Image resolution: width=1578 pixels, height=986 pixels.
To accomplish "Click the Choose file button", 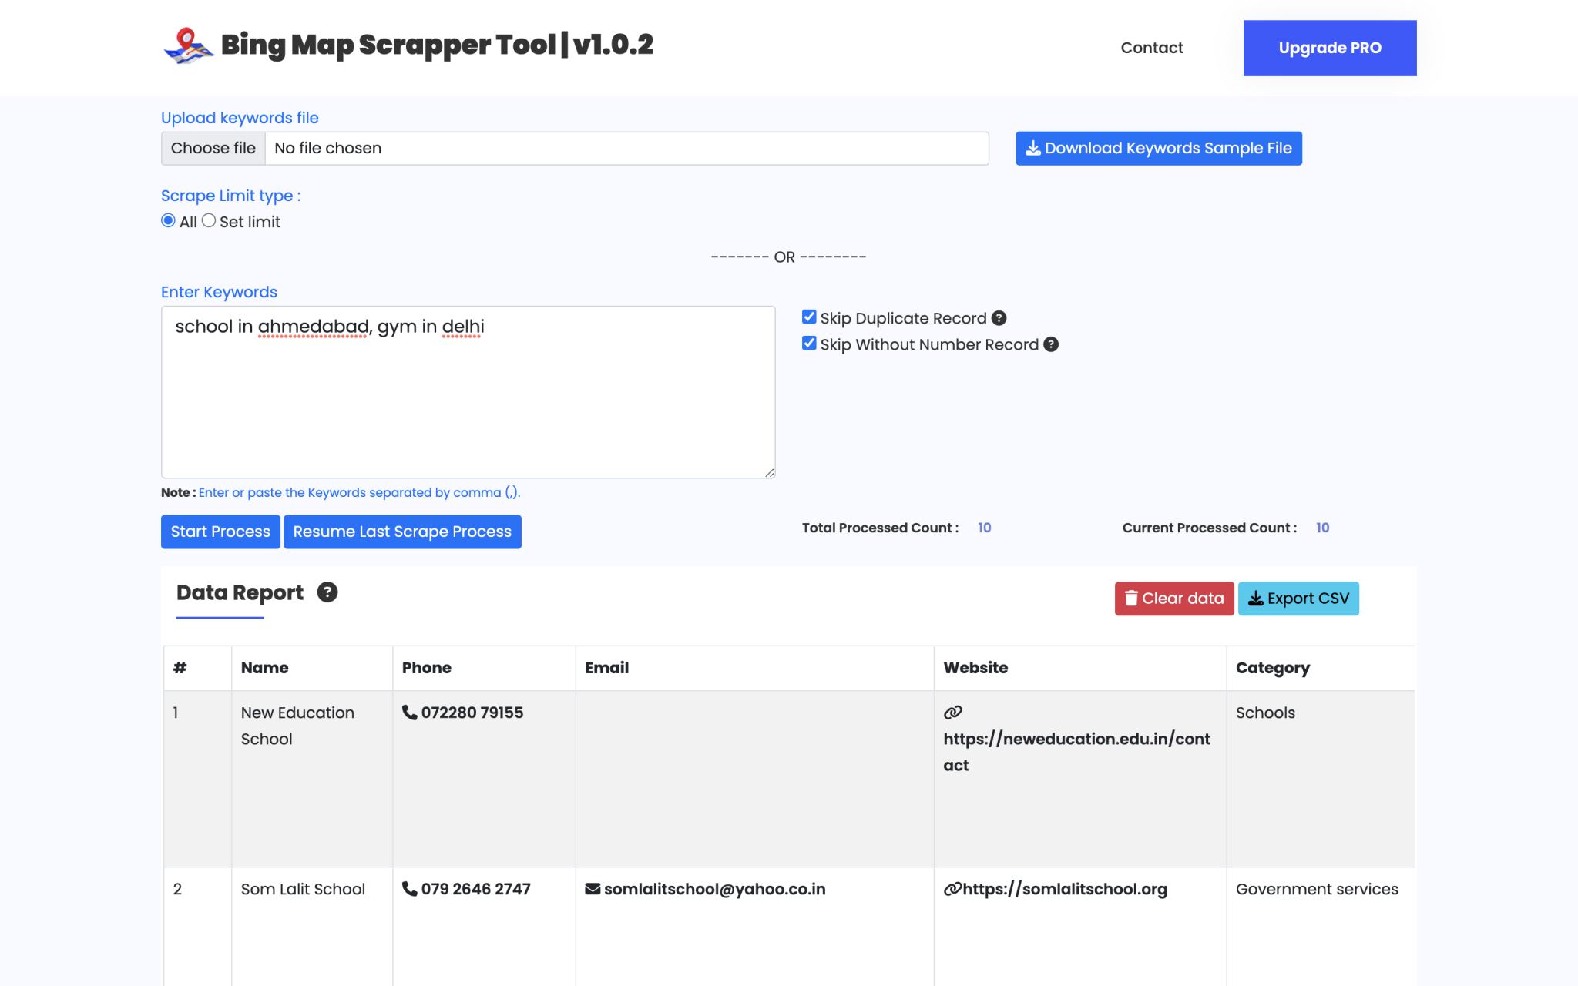I will click(x=213, y=148).
